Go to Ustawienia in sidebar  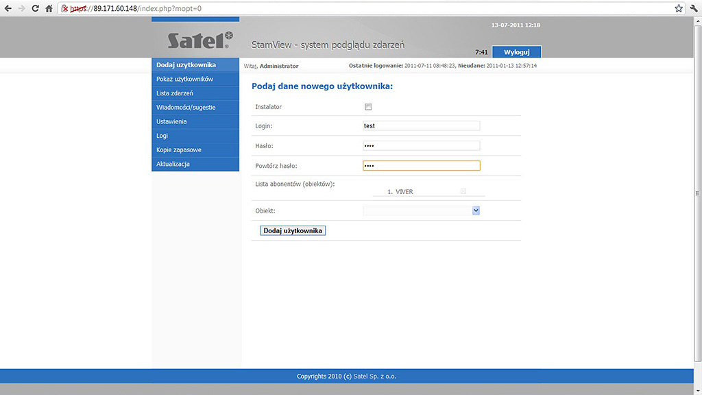click(x=171, y=121)
